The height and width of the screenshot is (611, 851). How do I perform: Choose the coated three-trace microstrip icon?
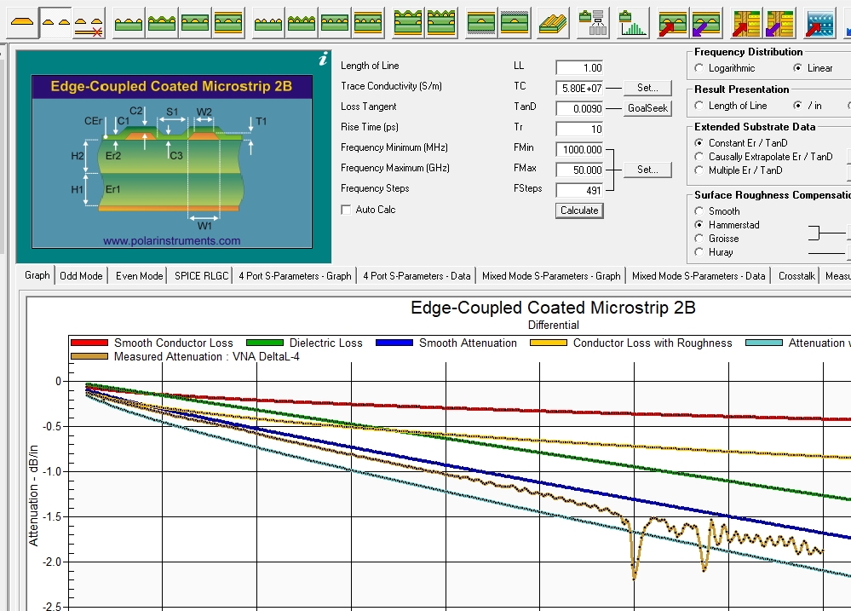(x=162, y=23)
